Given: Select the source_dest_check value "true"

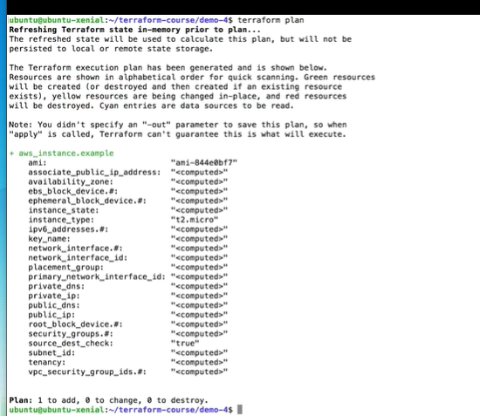Looking at the screenshot, I should pyautogui.click(x=185, y=344).
